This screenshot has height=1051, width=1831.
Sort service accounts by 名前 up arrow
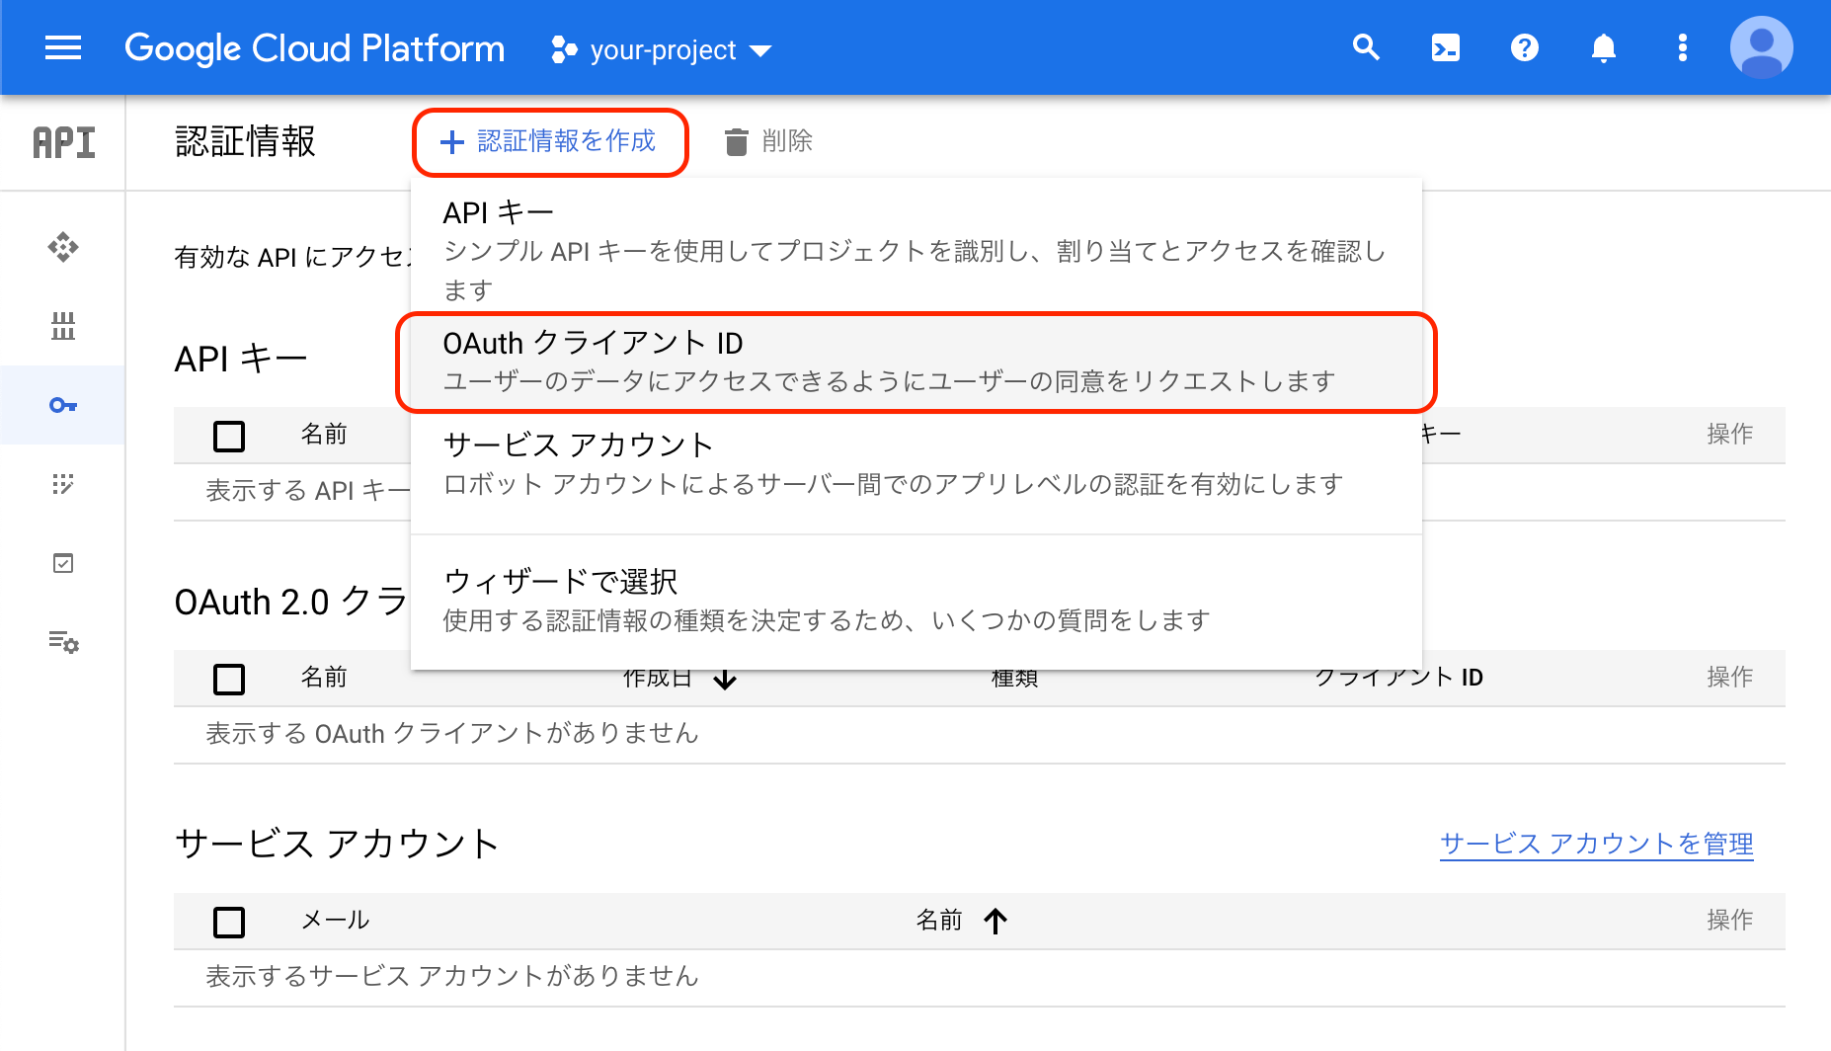pos(995,921)
